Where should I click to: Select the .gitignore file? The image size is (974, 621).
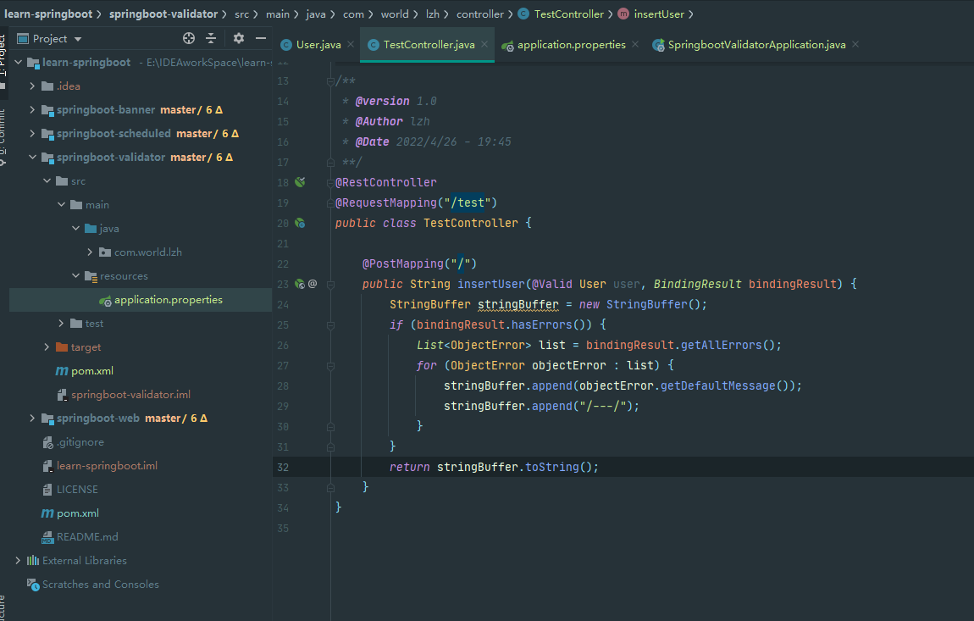(80, 442)
